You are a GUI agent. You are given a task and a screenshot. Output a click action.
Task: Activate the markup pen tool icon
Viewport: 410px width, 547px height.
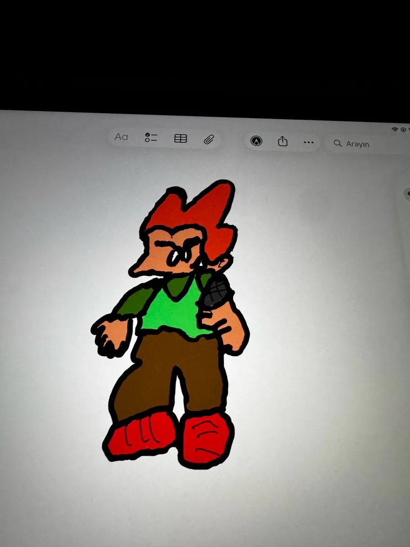point(256,141)
